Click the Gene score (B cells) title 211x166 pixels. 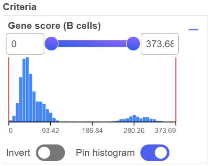[54, 26]
